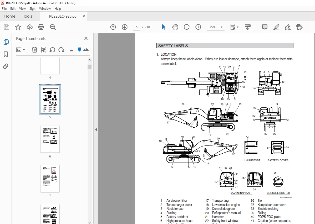The width and height of the screenshot is (315, 224).
Task: Open the scrolling mode keyboard icon
Action: coord(247,27)
